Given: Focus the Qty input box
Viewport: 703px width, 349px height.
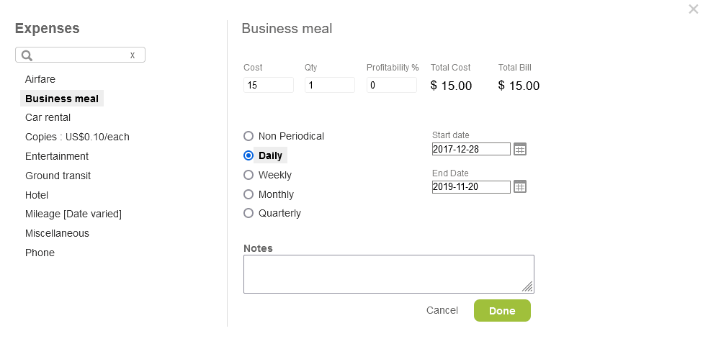Looking at the screenshot, I should 329,85.
